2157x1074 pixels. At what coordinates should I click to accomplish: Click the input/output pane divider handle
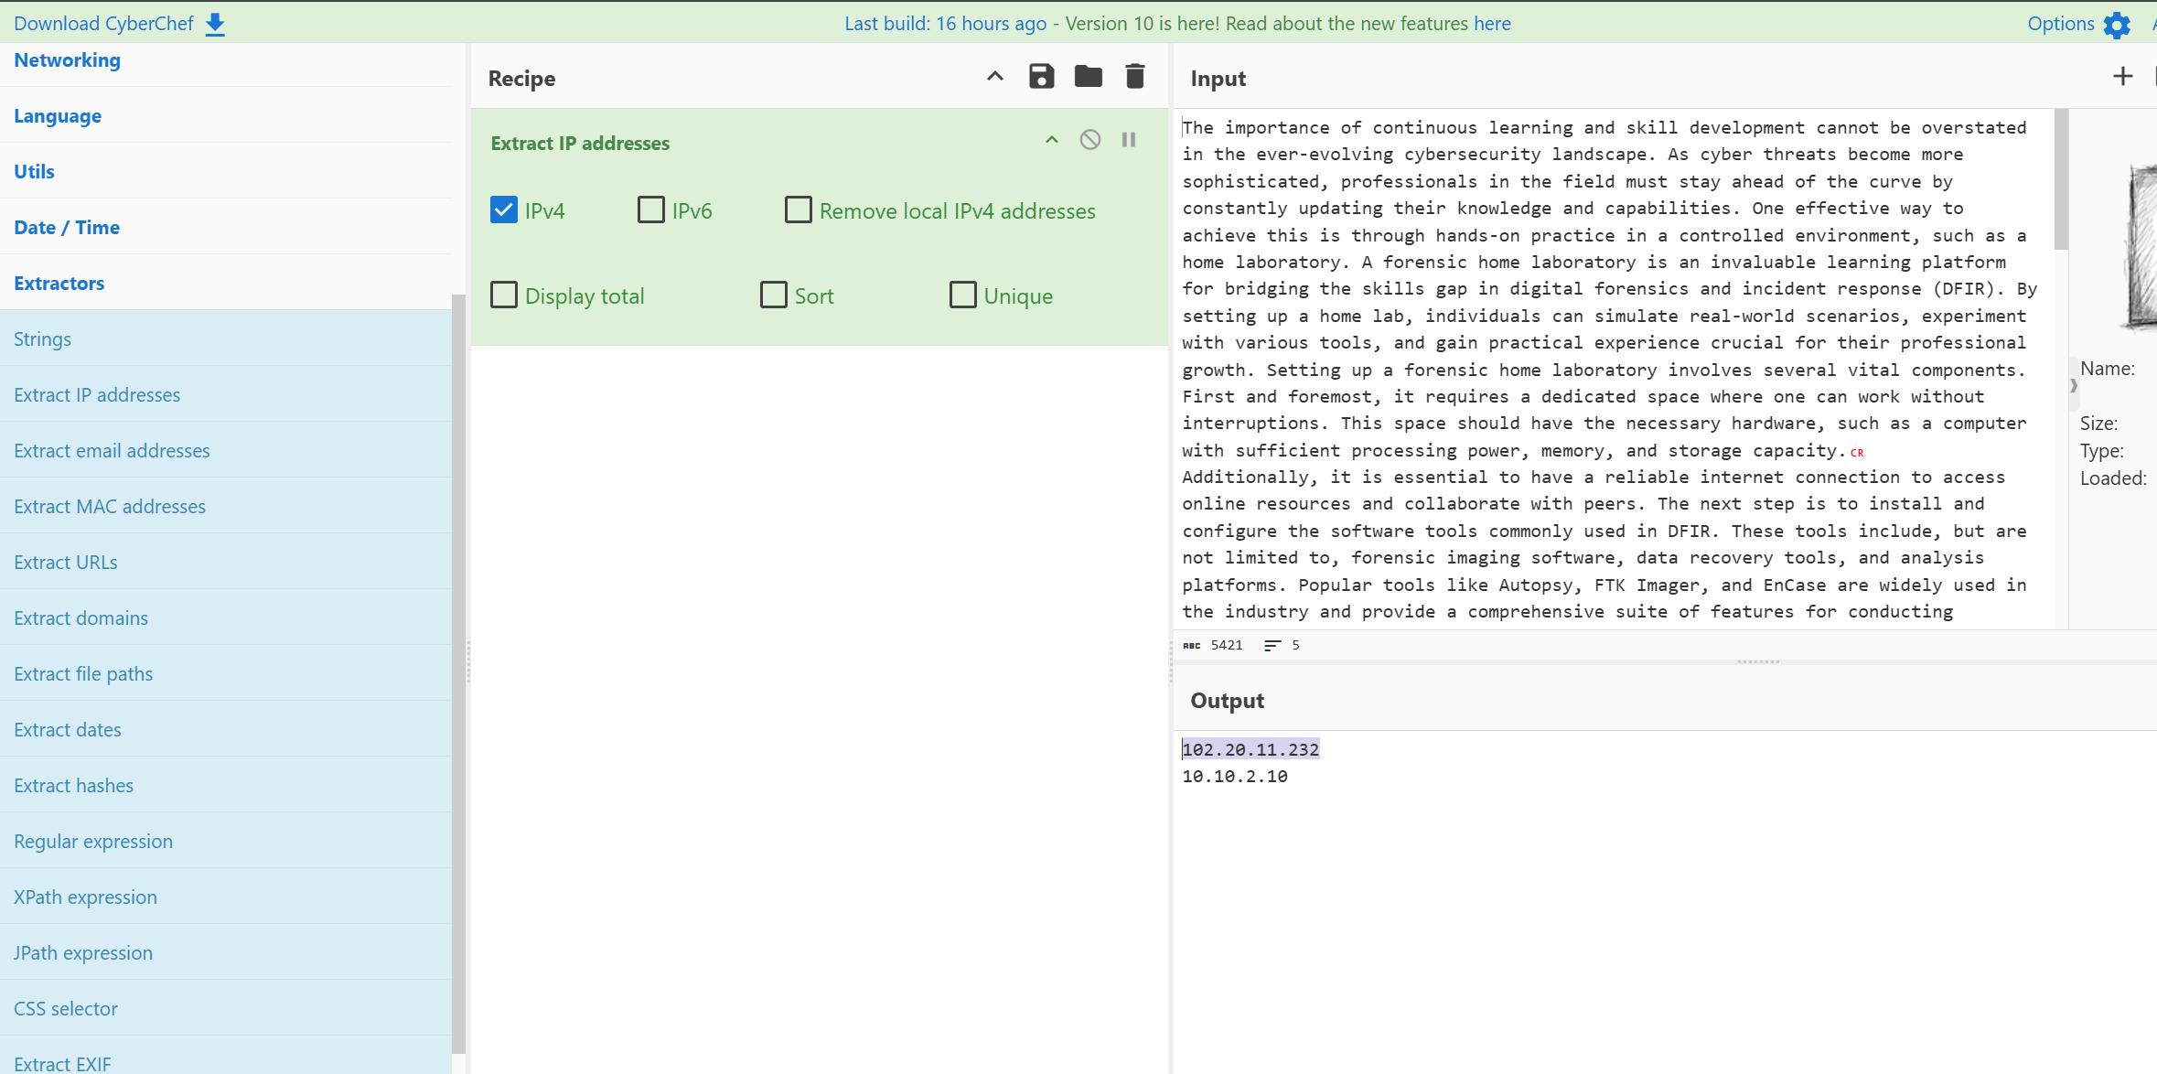1758,661
